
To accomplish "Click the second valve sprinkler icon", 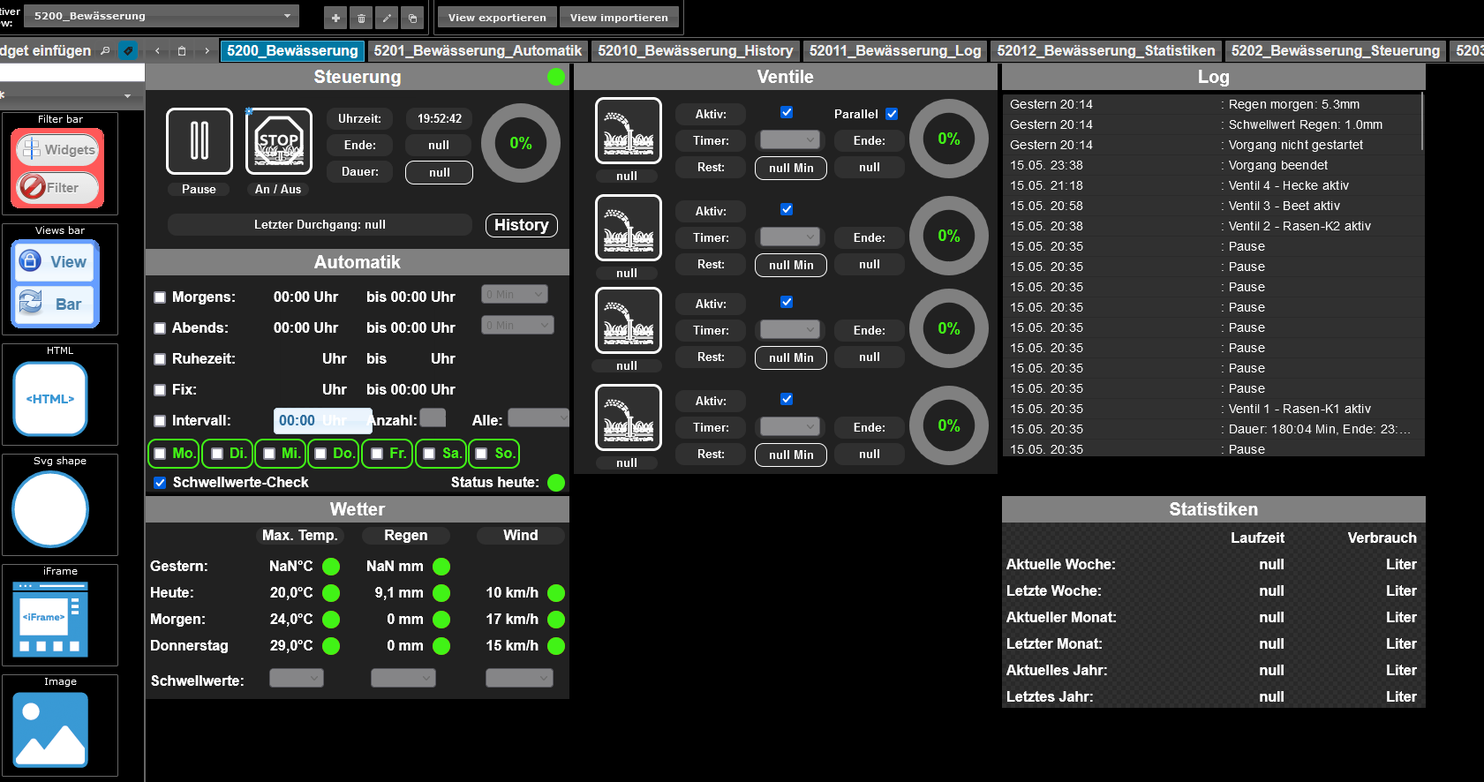I will point(629,228).
